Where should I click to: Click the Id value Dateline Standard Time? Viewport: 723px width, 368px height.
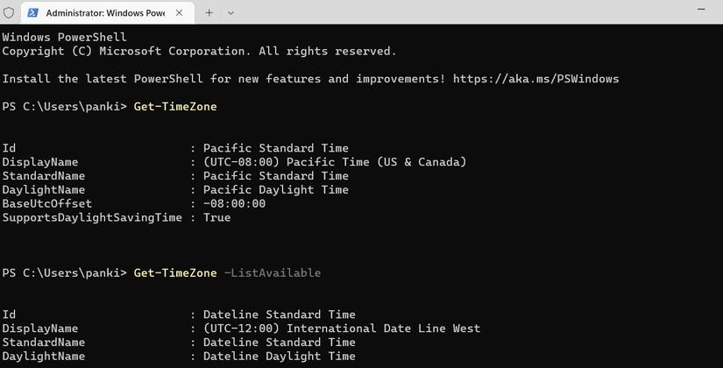279,315
